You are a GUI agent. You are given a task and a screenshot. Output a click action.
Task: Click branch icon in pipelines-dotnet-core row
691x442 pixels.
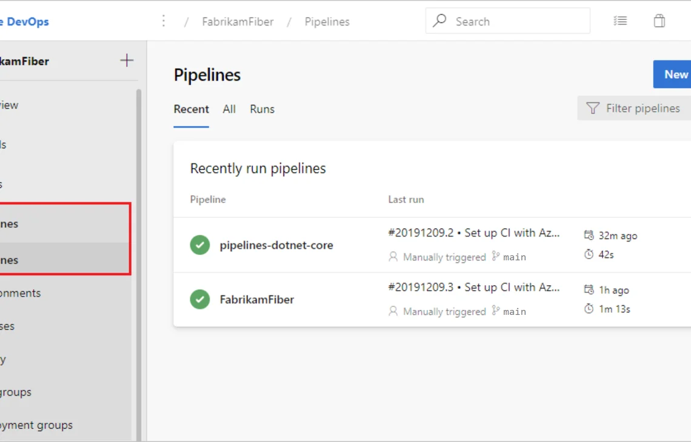coord(496,256)
